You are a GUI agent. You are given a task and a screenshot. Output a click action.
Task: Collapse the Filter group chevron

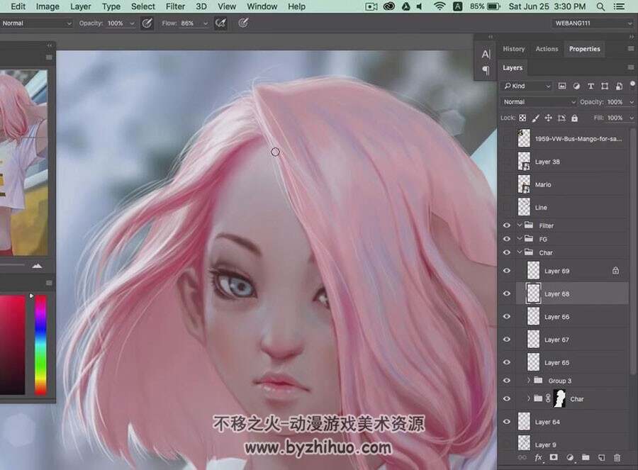519,225
